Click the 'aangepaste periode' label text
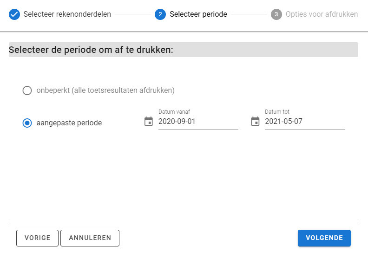This screenshot has width=368, height=259. [x=69, y=123]
